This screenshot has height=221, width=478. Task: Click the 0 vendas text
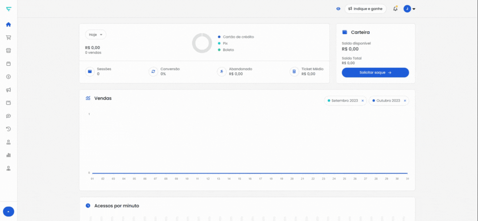[93, 53]
